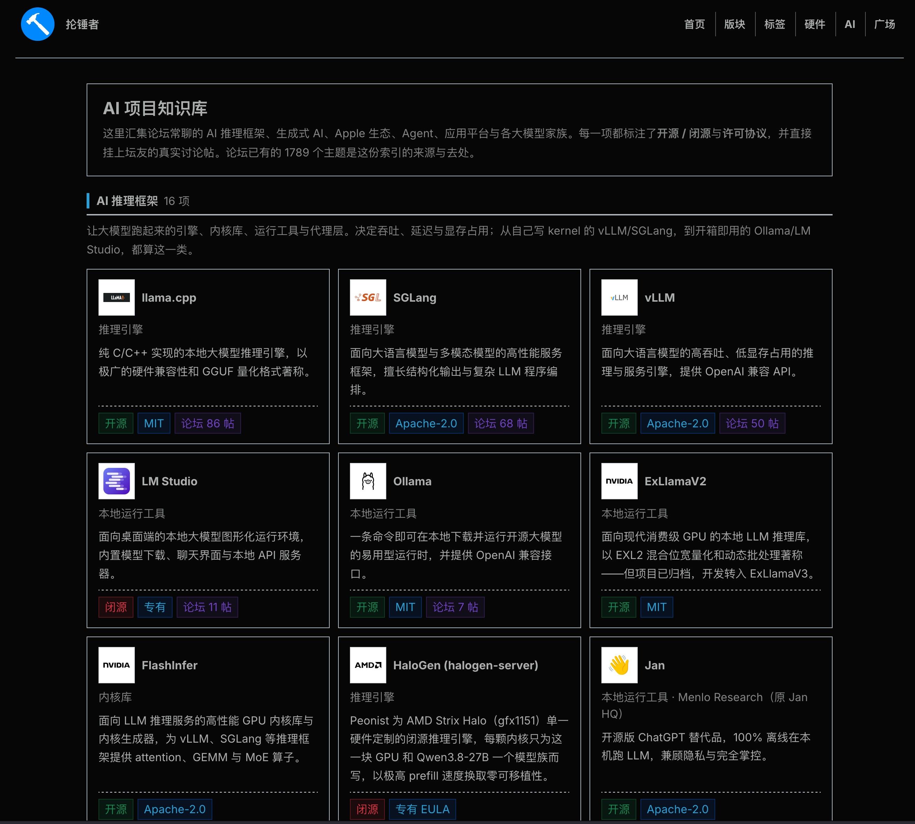Click the Ollama llama icon
Screen dimensions: 915x824
368,481
